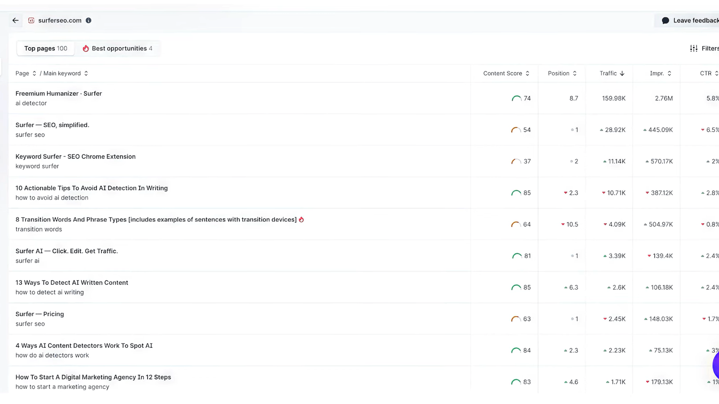Click the content score gauge icon for 64
719x404 pixels.
click(x=516, y=224)
